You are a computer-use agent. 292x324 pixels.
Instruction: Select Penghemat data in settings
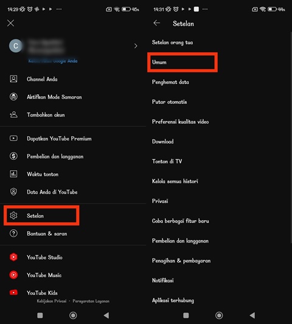(170, 82)
